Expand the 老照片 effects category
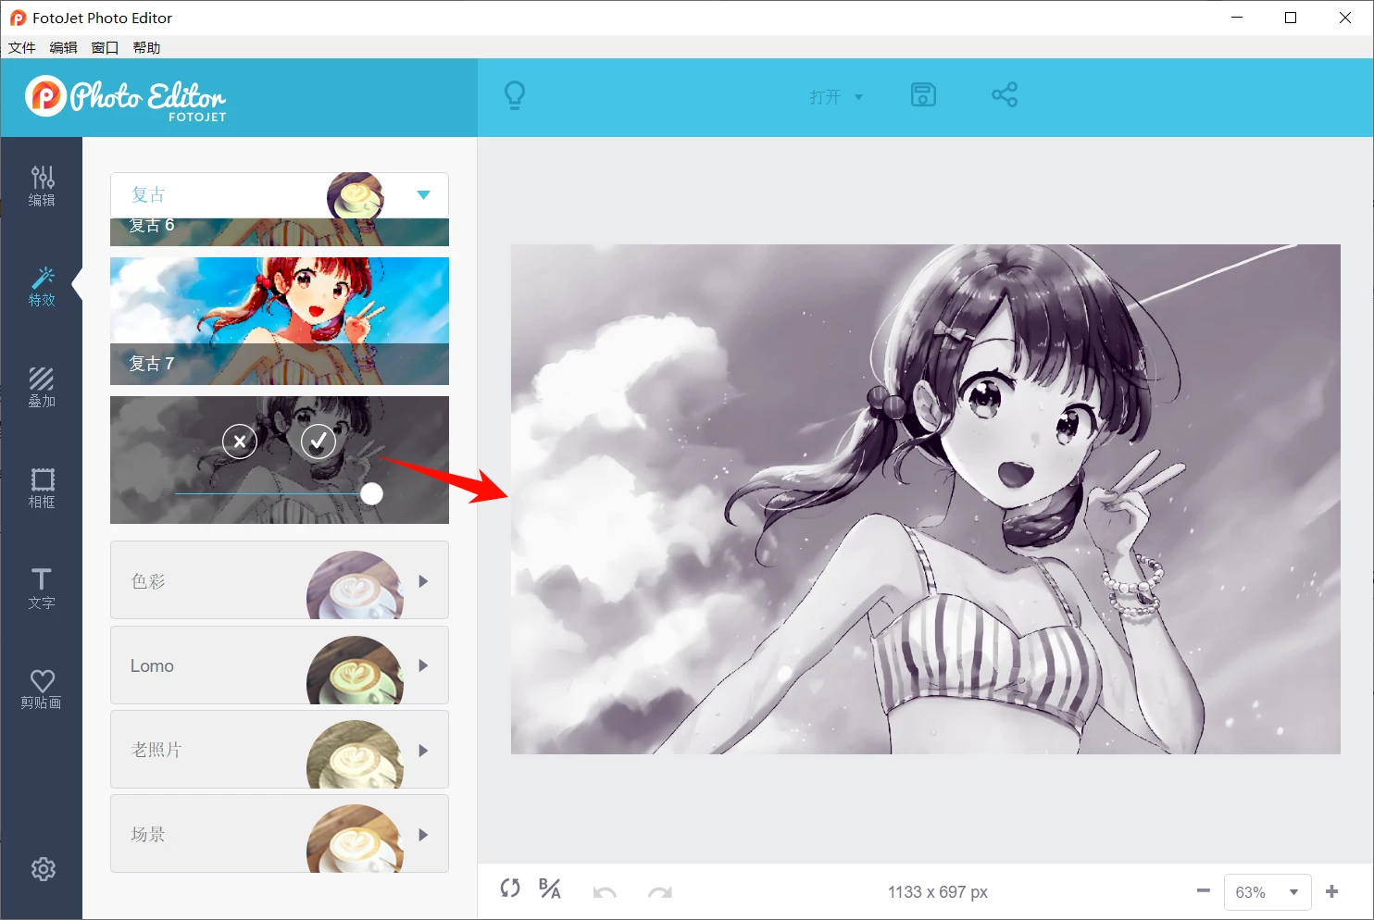The image size is (1374, 920). pos(280,750)
